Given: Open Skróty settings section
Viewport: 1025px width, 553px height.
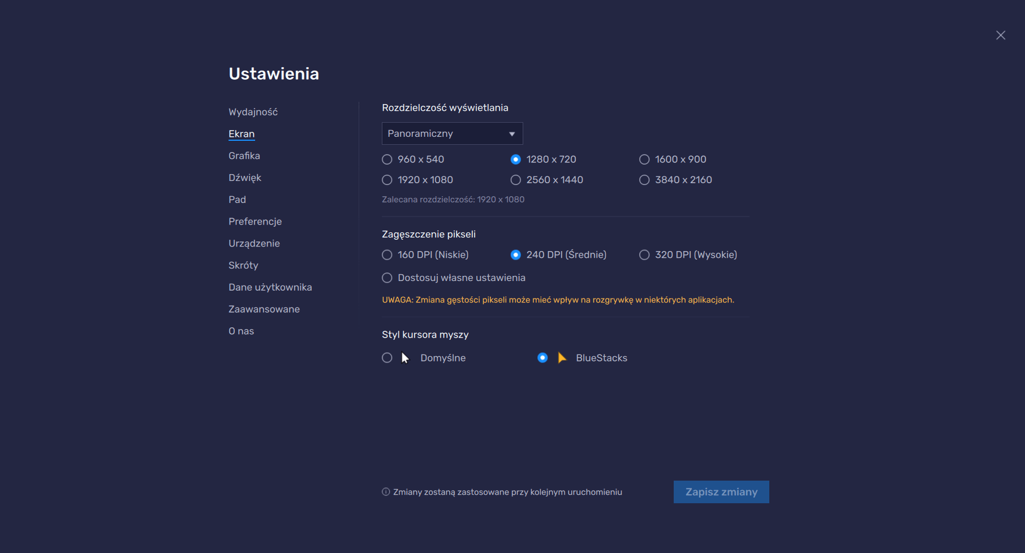Looking at the screenshot, I should pyautogui.click(x=243, y=265).
